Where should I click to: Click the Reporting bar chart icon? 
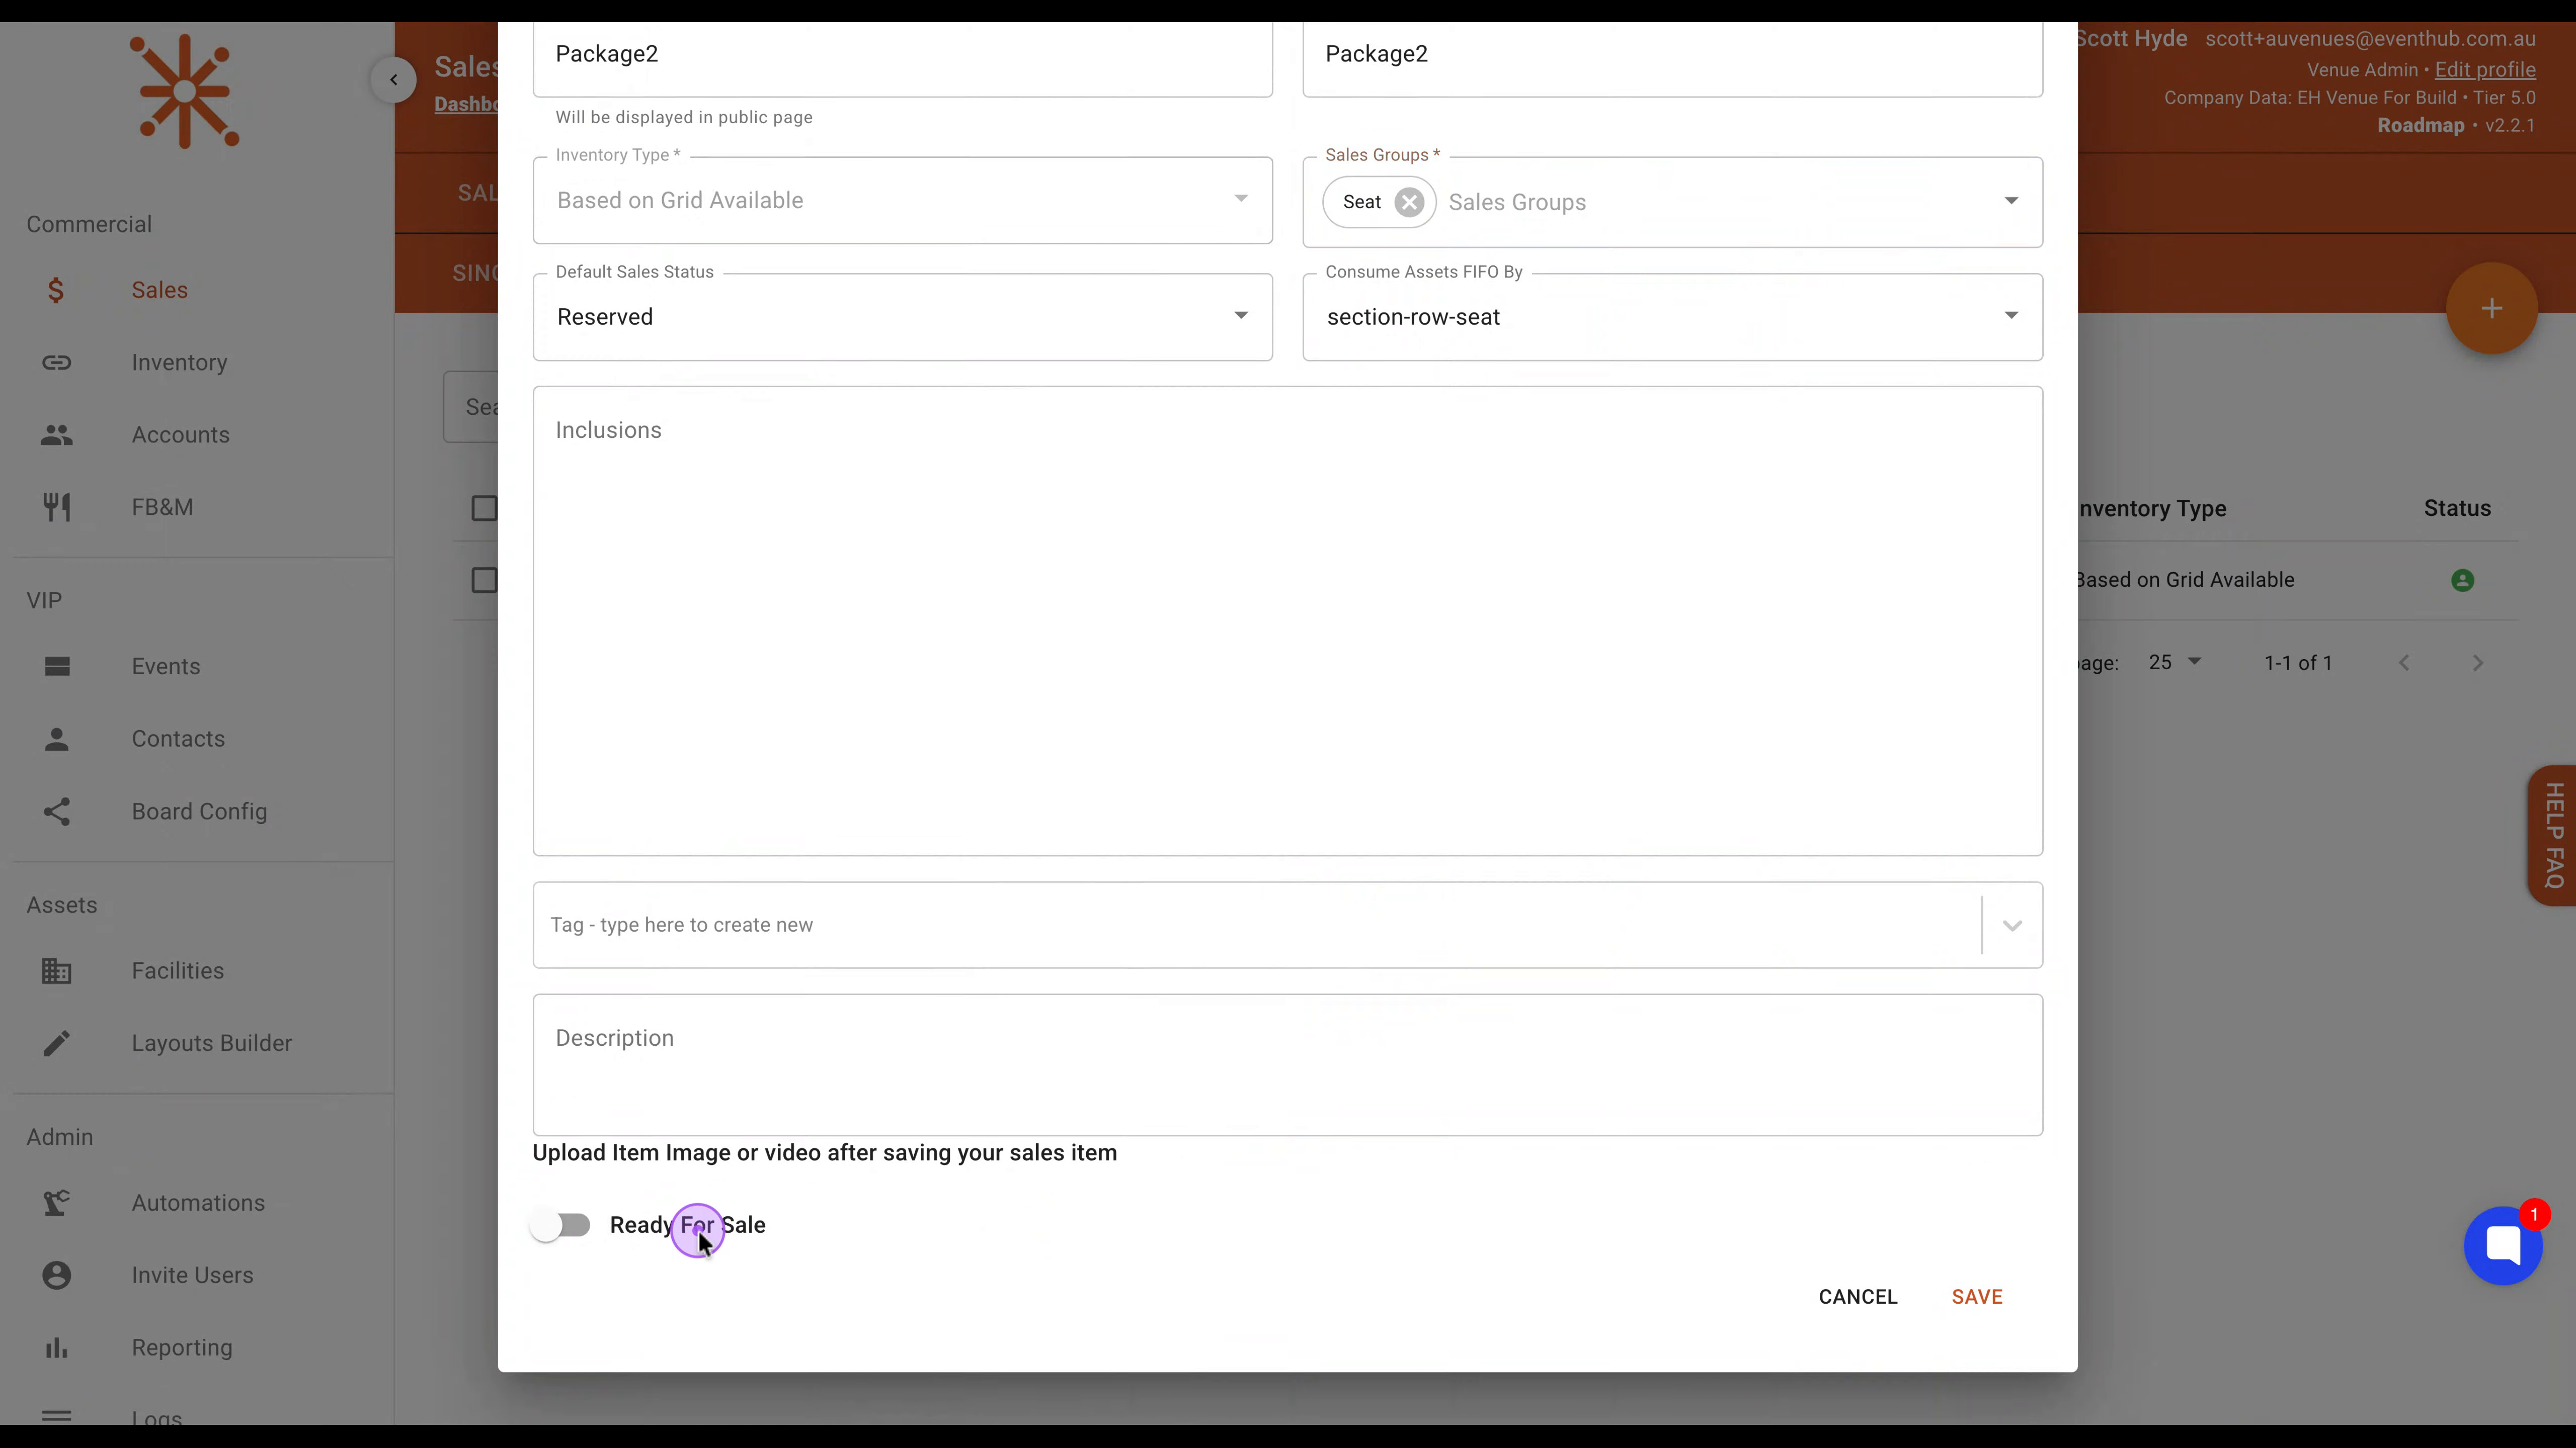click(56, 1348)
